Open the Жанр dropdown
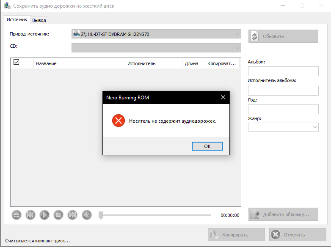Image resolution: width=331 pixels, height=247 pixels. click(x=283, y=127)
